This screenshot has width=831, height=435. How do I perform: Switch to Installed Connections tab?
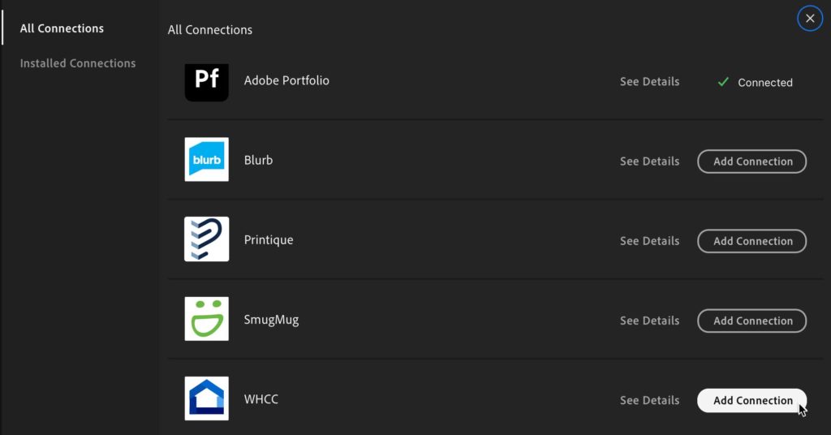tap(78, 63)
